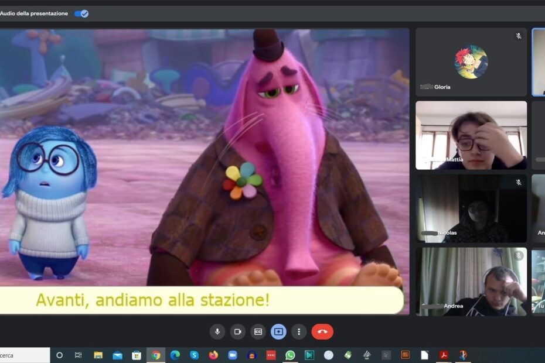Open Skype from the taskbar
The width and height of the screenshot is (545, 363).
point(194,355)
